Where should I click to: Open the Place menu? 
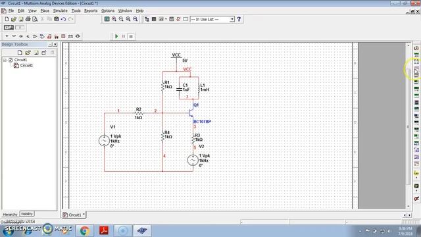click(x=45, y=11)
